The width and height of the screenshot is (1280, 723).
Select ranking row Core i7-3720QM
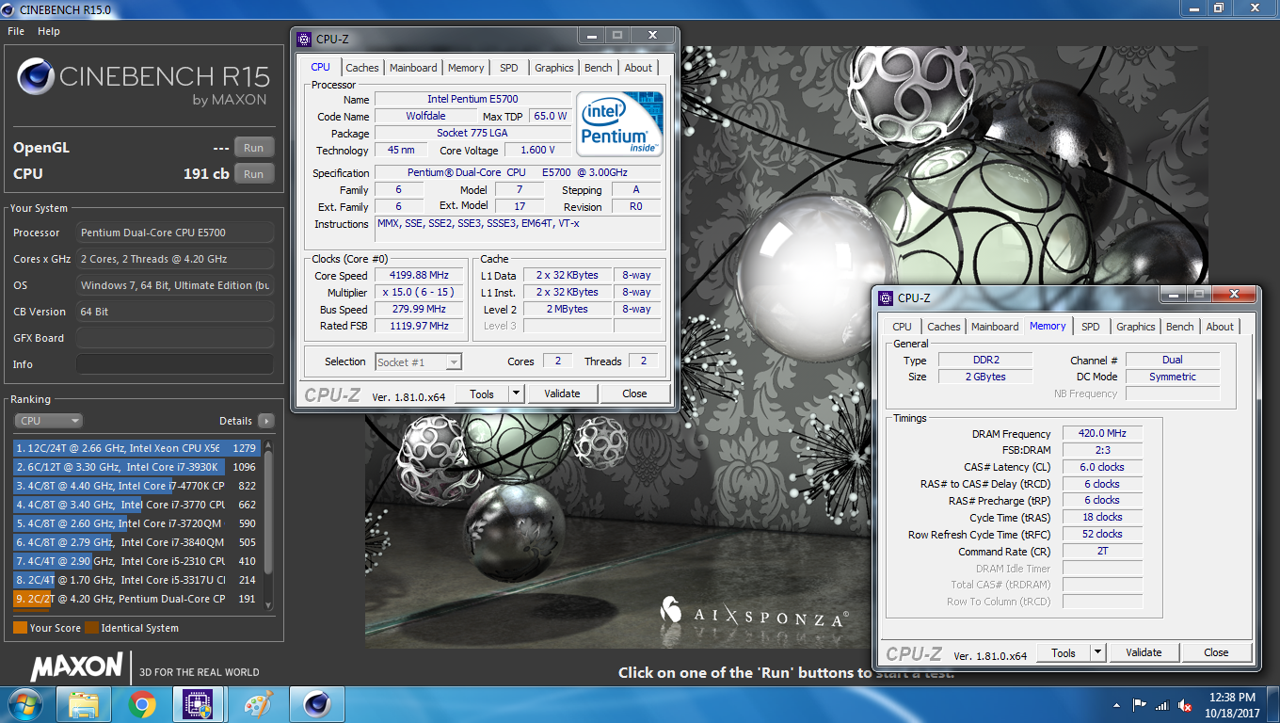pos(136,523)
